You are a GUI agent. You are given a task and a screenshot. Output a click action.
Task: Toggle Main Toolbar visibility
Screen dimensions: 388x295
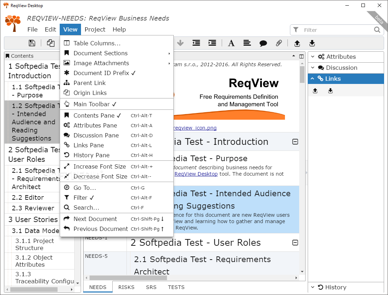(x=117, y=104)
